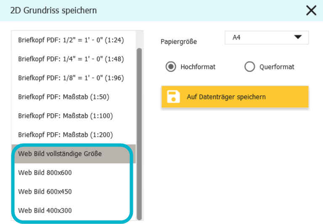
Task: Select Briefkopf PDF Maßstab (1:200)
Action: [x=74, y=135]
